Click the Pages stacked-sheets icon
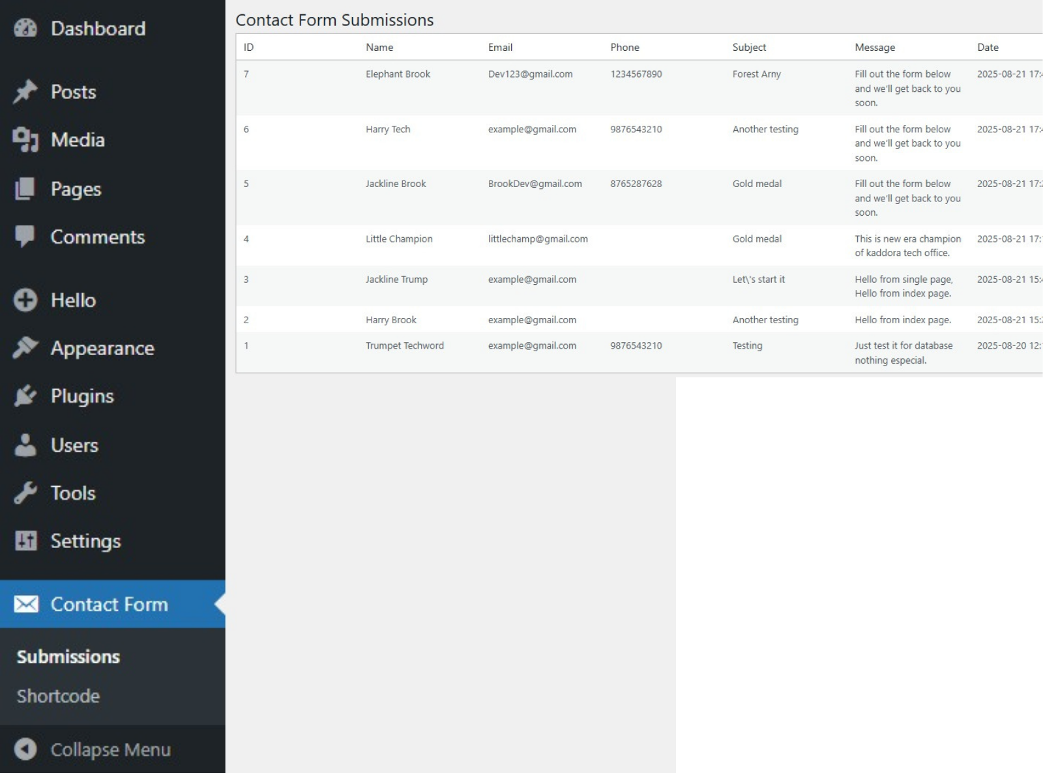This screenshot has height=782, width=1043. [25, 189]
